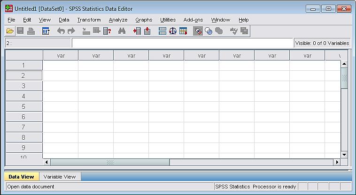This screenshot has height=195, width=356.
Task: Switch to the Variable View tab
Action: pos(60,177)
